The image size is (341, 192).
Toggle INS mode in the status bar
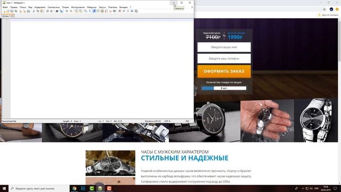187,121
